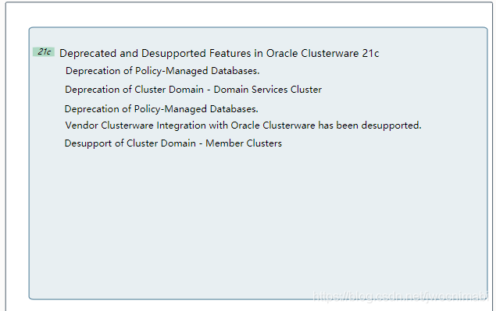Click the word Vendor
496x311 pixels.
point(81,125)
